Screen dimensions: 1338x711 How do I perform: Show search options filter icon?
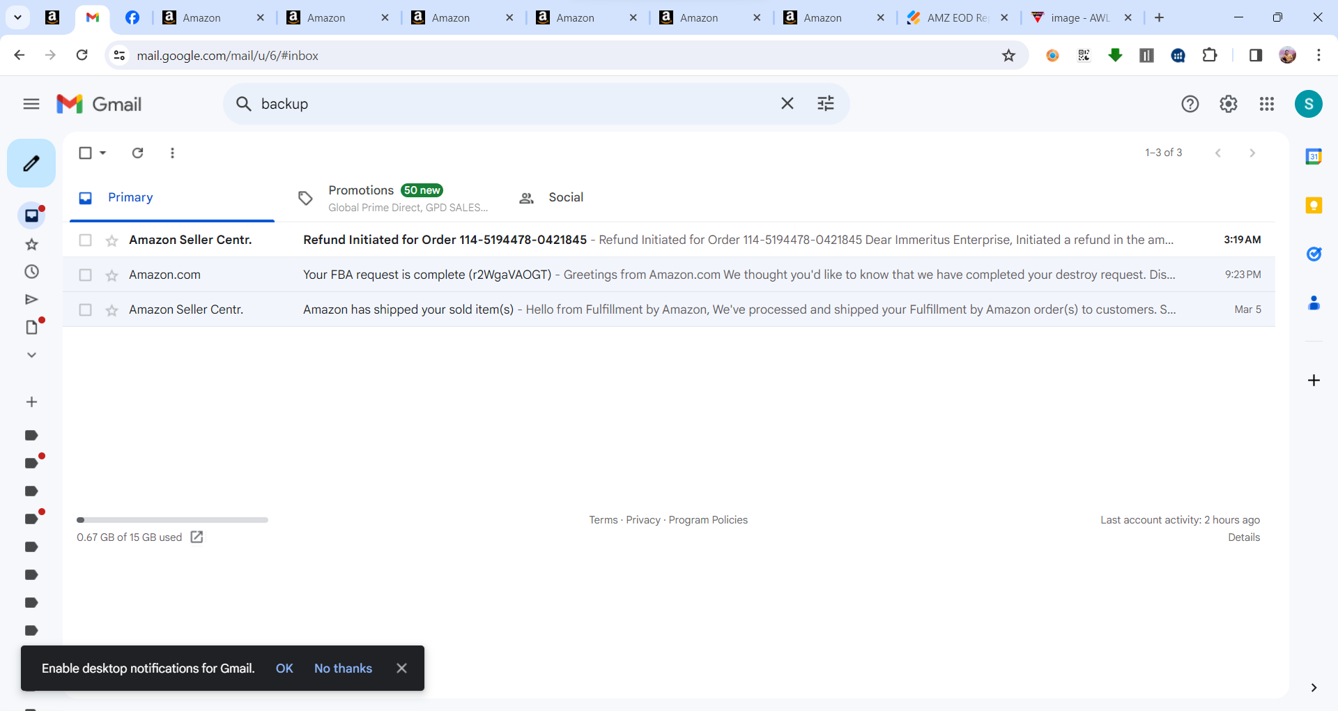826,104
